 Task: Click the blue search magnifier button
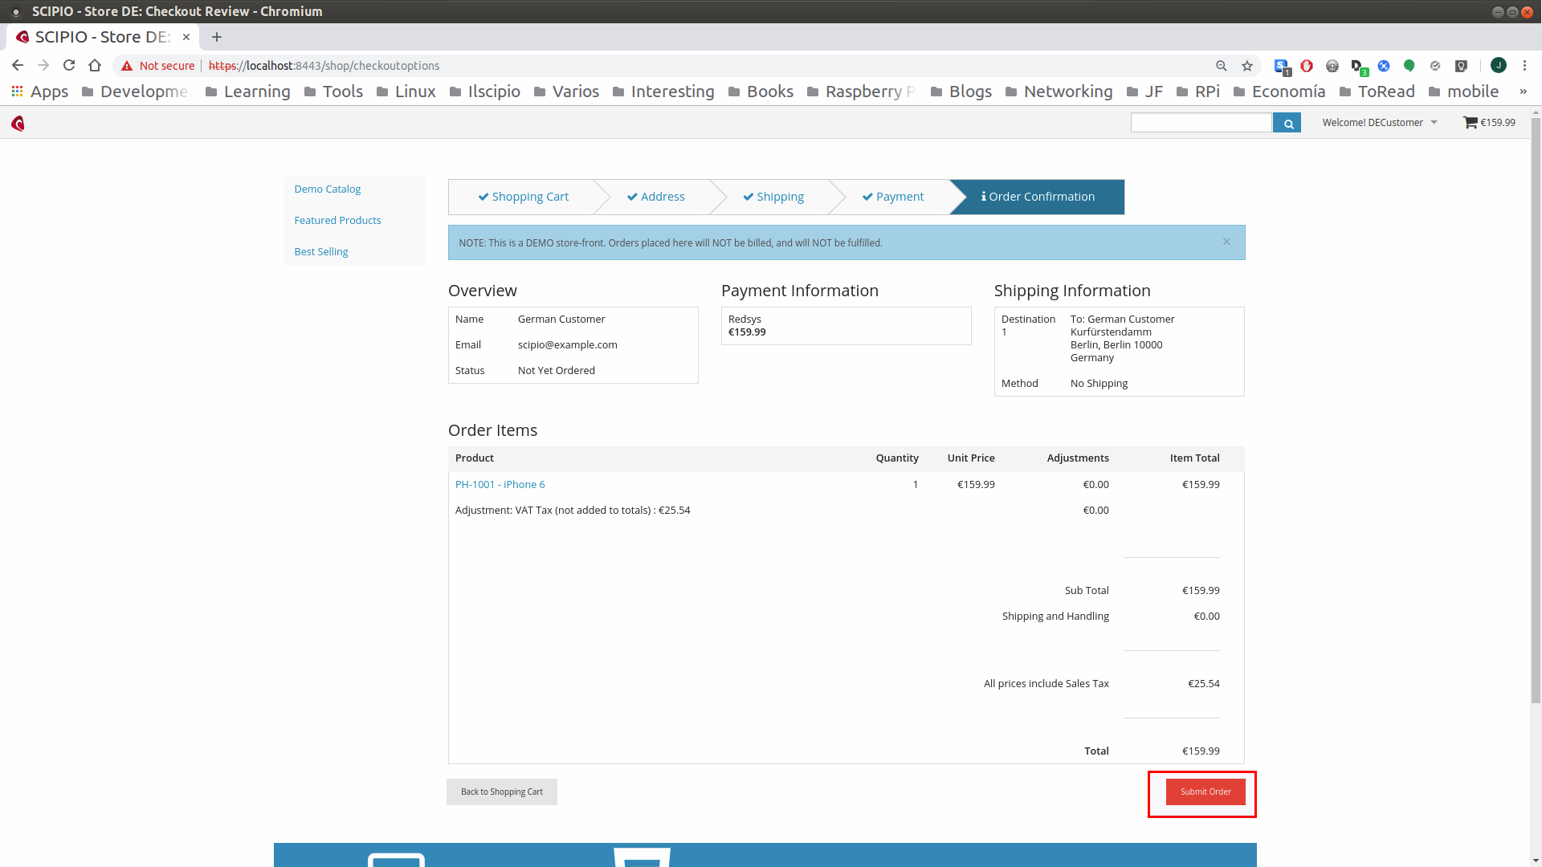coord(1287,123)
